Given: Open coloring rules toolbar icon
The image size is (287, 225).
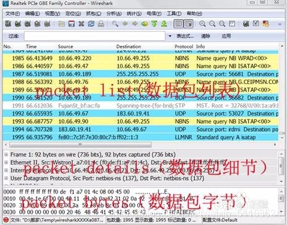Looking at the screenshot, I should point(265,24).
